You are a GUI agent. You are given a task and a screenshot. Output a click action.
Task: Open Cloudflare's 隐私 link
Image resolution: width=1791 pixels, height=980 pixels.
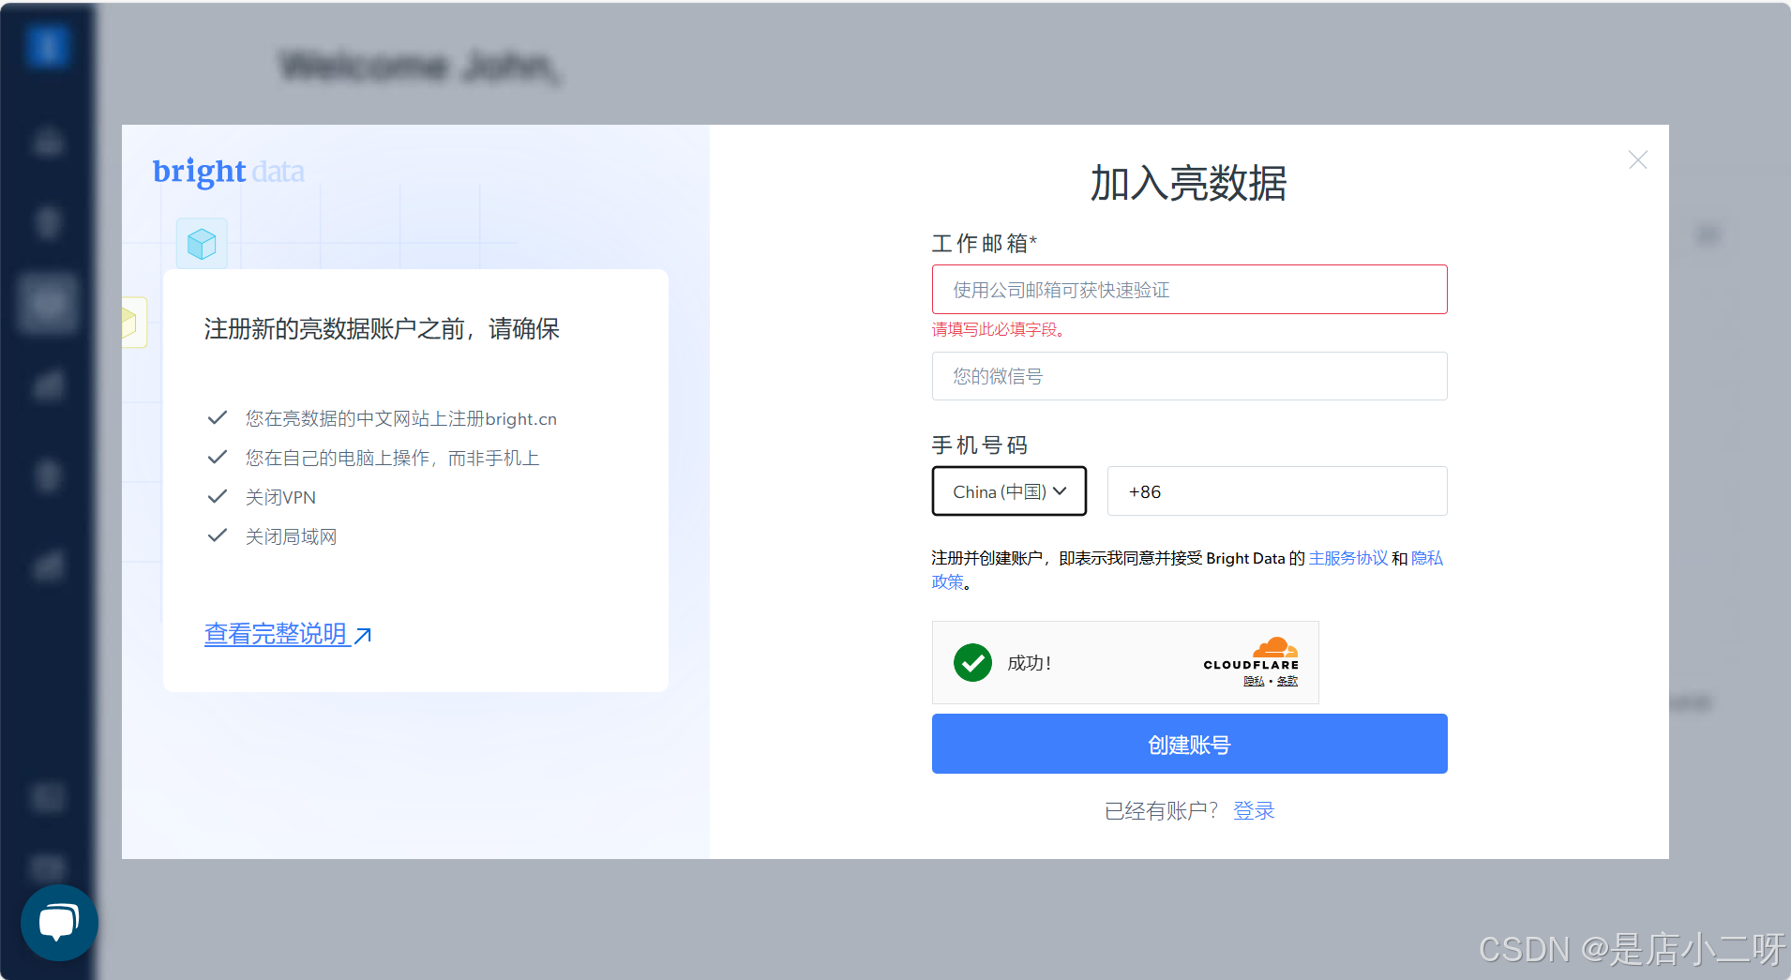1254,682
